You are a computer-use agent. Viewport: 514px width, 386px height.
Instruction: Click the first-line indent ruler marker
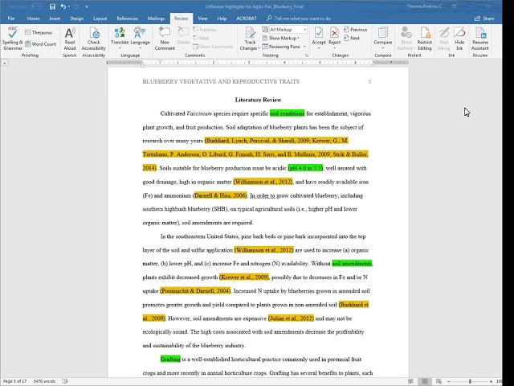point(161,61)
